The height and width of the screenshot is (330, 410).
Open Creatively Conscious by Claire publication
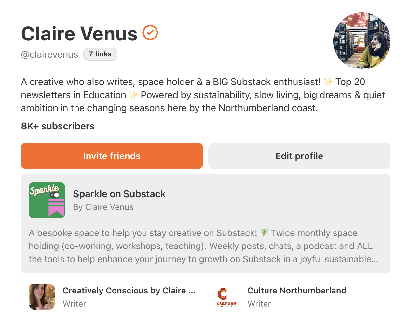(129, 291)
